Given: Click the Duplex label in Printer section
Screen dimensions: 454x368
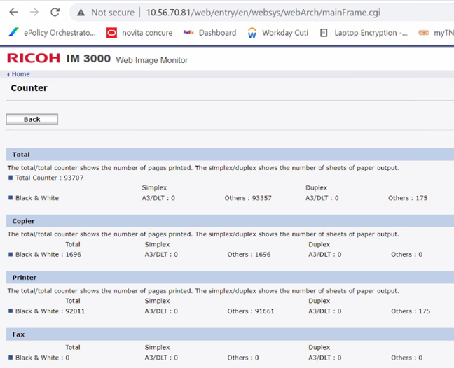Looking at the screenshot, I should pyautogui.click(x=319, y=301).
